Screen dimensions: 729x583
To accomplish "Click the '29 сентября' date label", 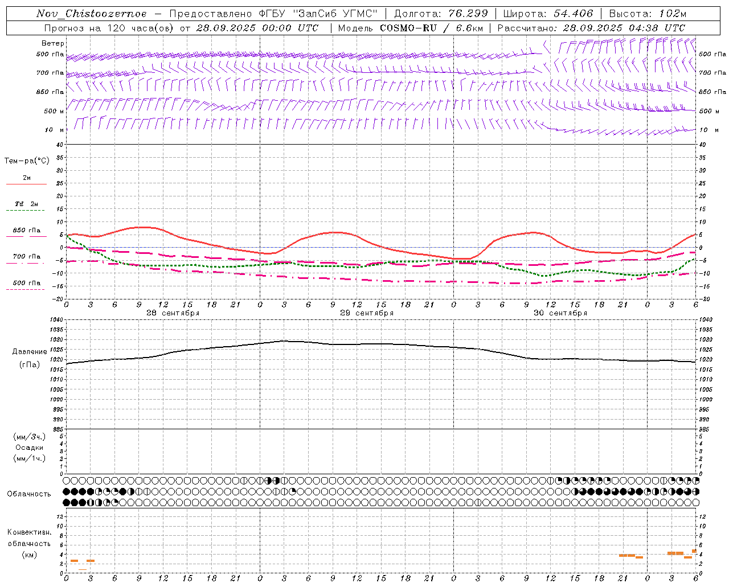I will 367,313.
